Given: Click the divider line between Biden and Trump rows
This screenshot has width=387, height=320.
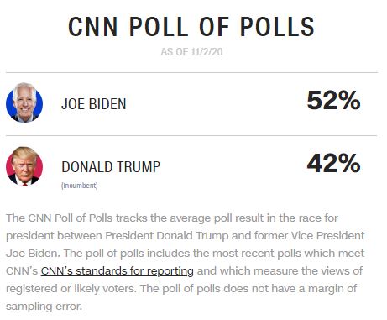Looking at the screenshot, I should pyautogui.click(x=191, y=136).
